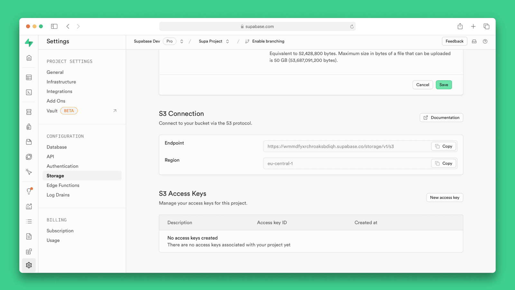Image resolution: width=515 pixels, height=290 pixels.
Task: Open the Authentication lock icon
Action: (x=29, y=127)
